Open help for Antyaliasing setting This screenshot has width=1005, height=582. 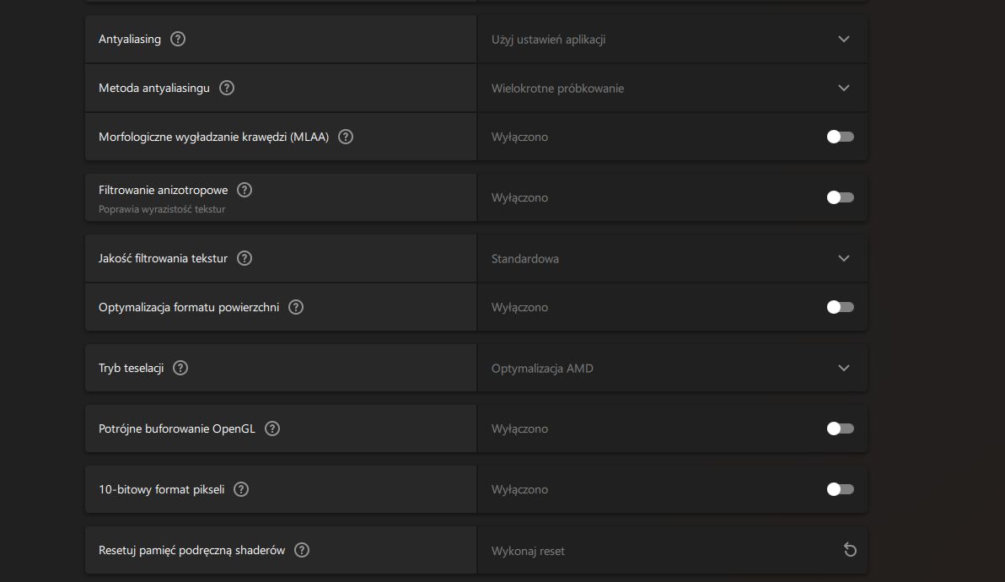click(178, 39)
